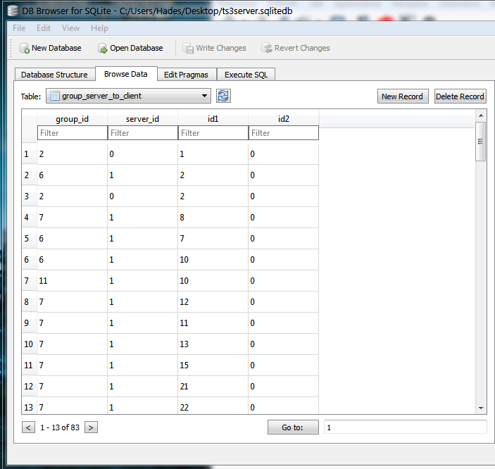This screenshot has width=495, height=469.
Task: Click id1 cell '21' in row 12
Action: [x=213, y=387]
